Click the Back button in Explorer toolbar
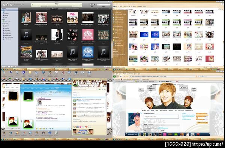 115,6
